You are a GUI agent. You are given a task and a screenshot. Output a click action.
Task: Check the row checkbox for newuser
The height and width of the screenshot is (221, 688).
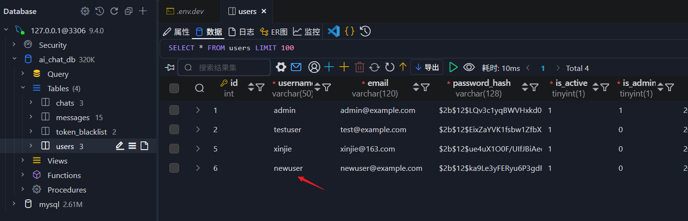[174, 168]
